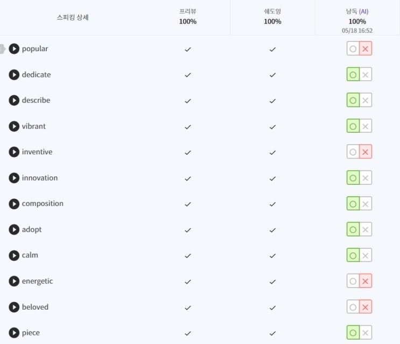Screen dimensions: 400x344
Task: Play audio for the word innovation
Action: (14, 178)
